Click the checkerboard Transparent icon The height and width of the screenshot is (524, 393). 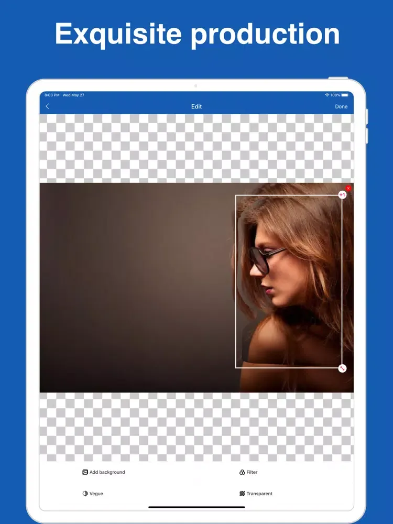point(242,494)
